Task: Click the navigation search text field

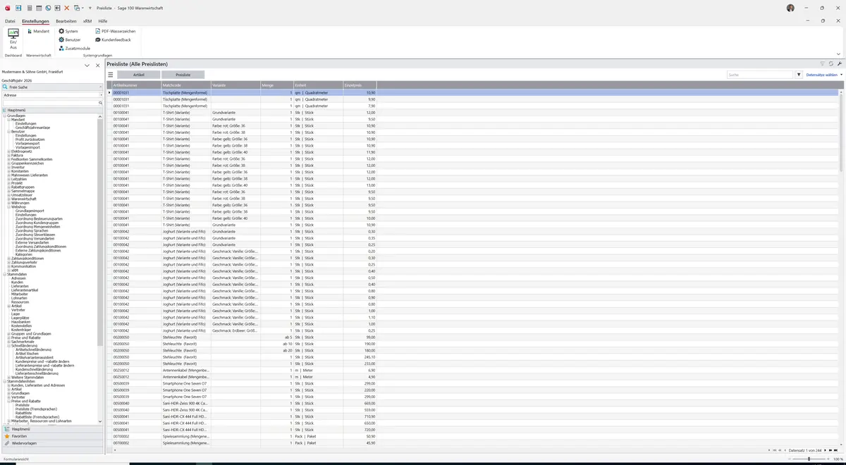Action: coord(49,103)
